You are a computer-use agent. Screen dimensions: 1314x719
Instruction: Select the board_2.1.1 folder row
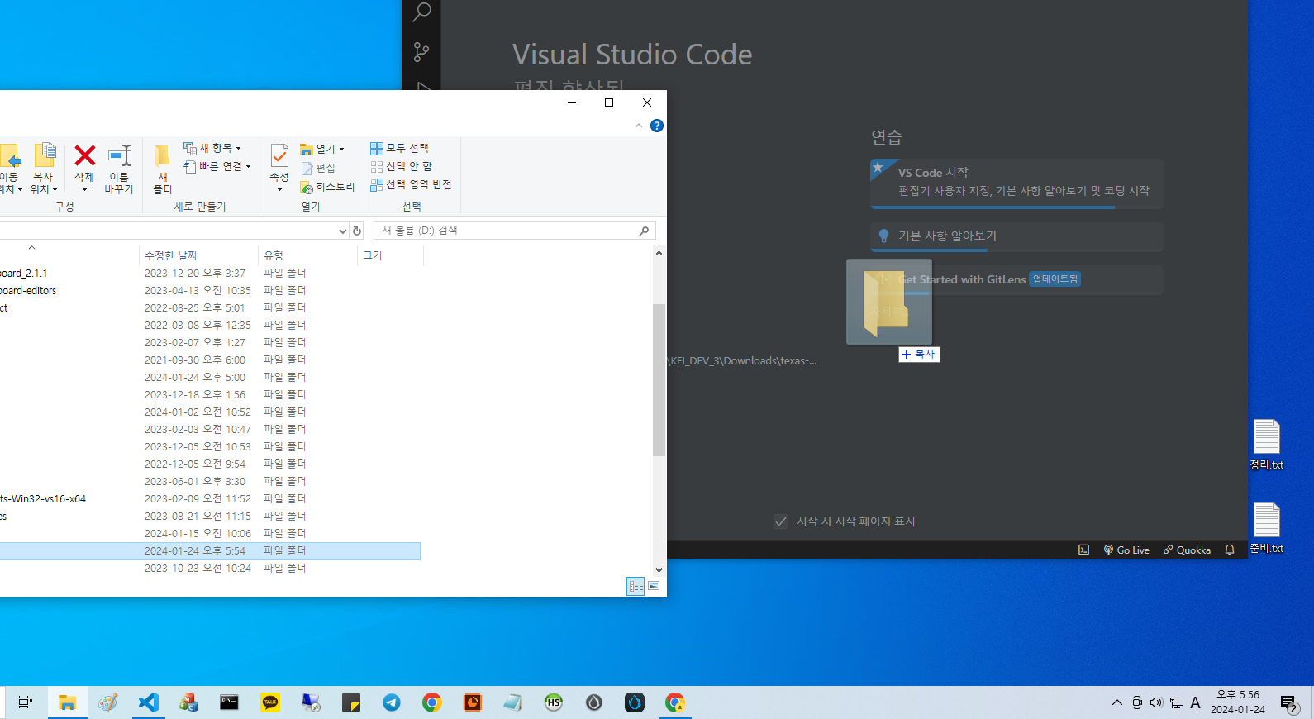point(210,274)
